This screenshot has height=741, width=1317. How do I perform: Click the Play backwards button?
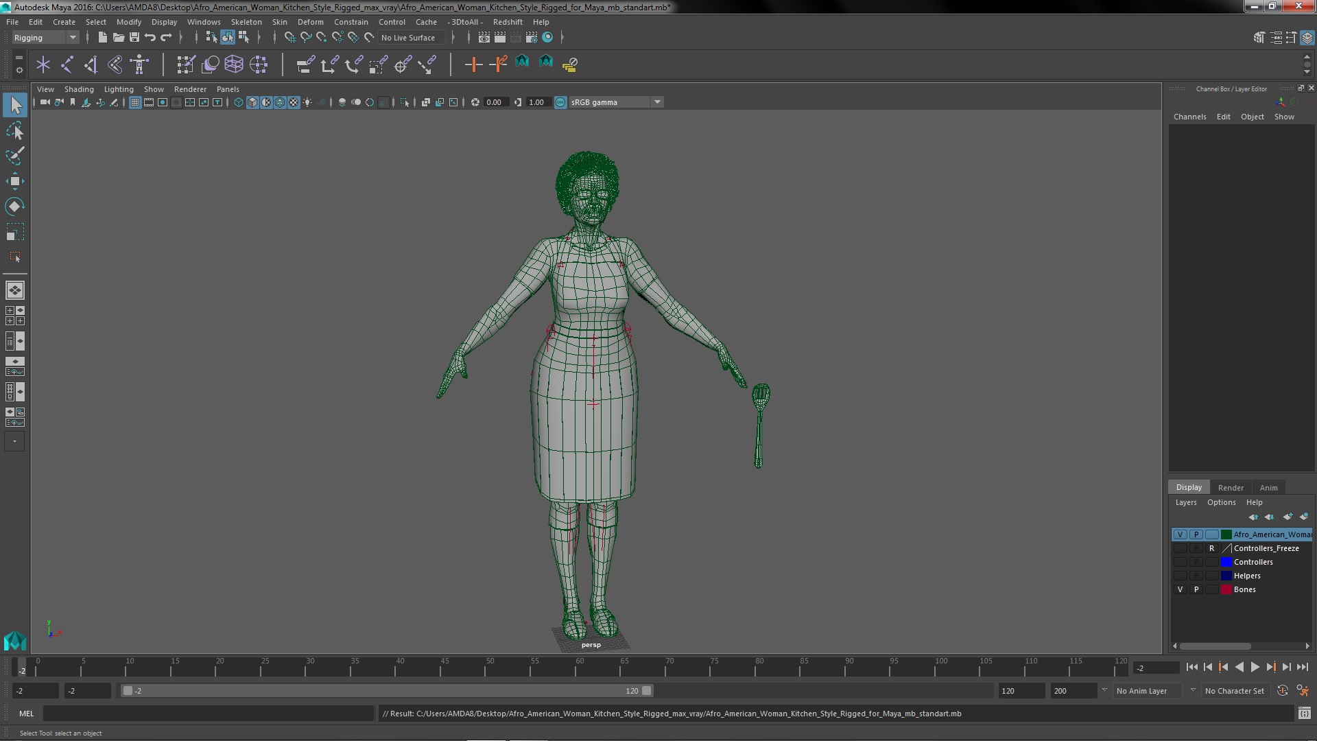coord(1239,667)
